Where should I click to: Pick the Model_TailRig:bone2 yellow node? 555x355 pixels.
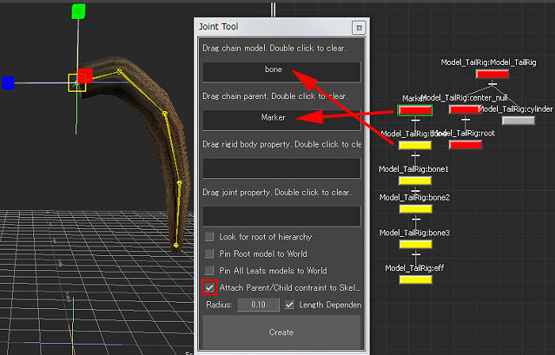click(415, 208)
